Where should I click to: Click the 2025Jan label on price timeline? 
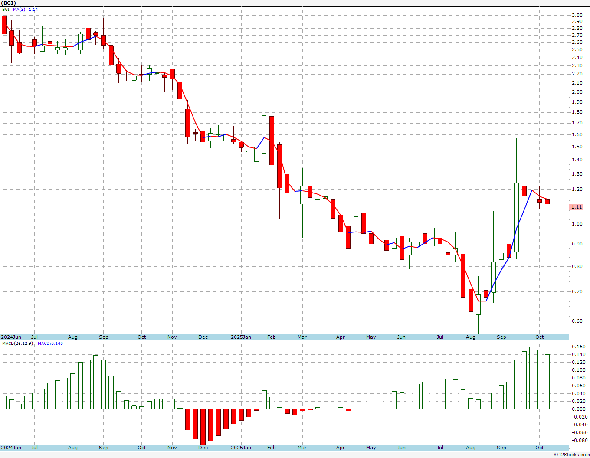(241, 337)
